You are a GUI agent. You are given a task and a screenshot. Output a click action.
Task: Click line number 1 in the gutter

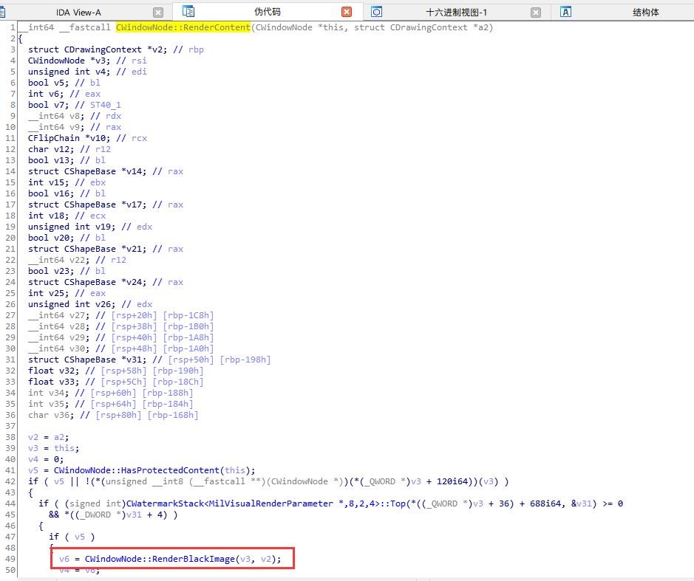[x=13, y=27]
